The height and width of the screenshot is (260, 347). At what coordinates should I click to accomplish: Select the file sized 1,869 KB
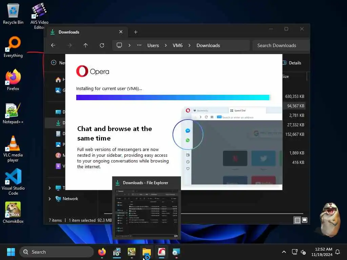tap(297, 153)
